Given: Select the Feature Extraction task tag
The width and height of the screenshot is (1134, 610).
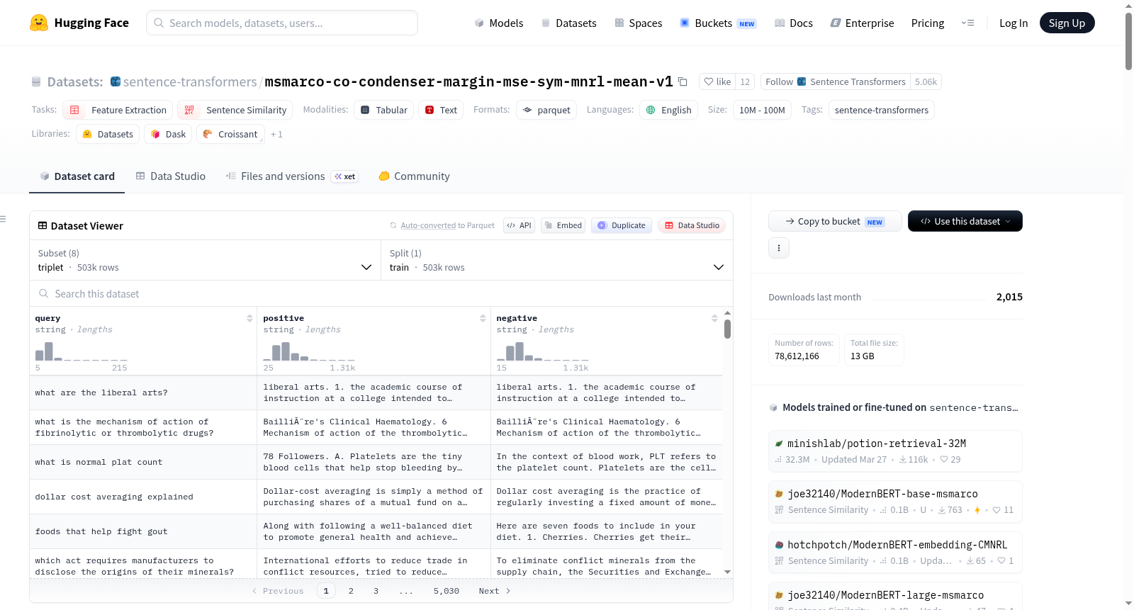Looking at the screenshot, I should click(118, 110).
